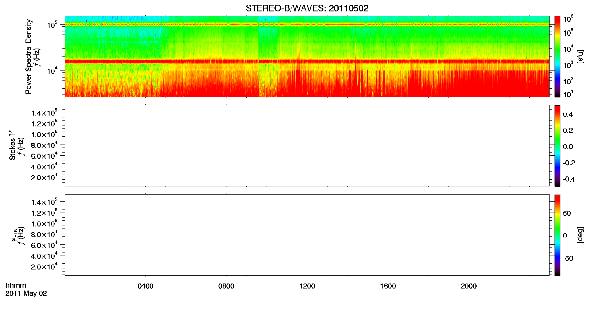This screenshot has height=316, width=614.
Task: Click the 1.0×10^5 tick on the φ RTN axis
Action: point(44,223)
